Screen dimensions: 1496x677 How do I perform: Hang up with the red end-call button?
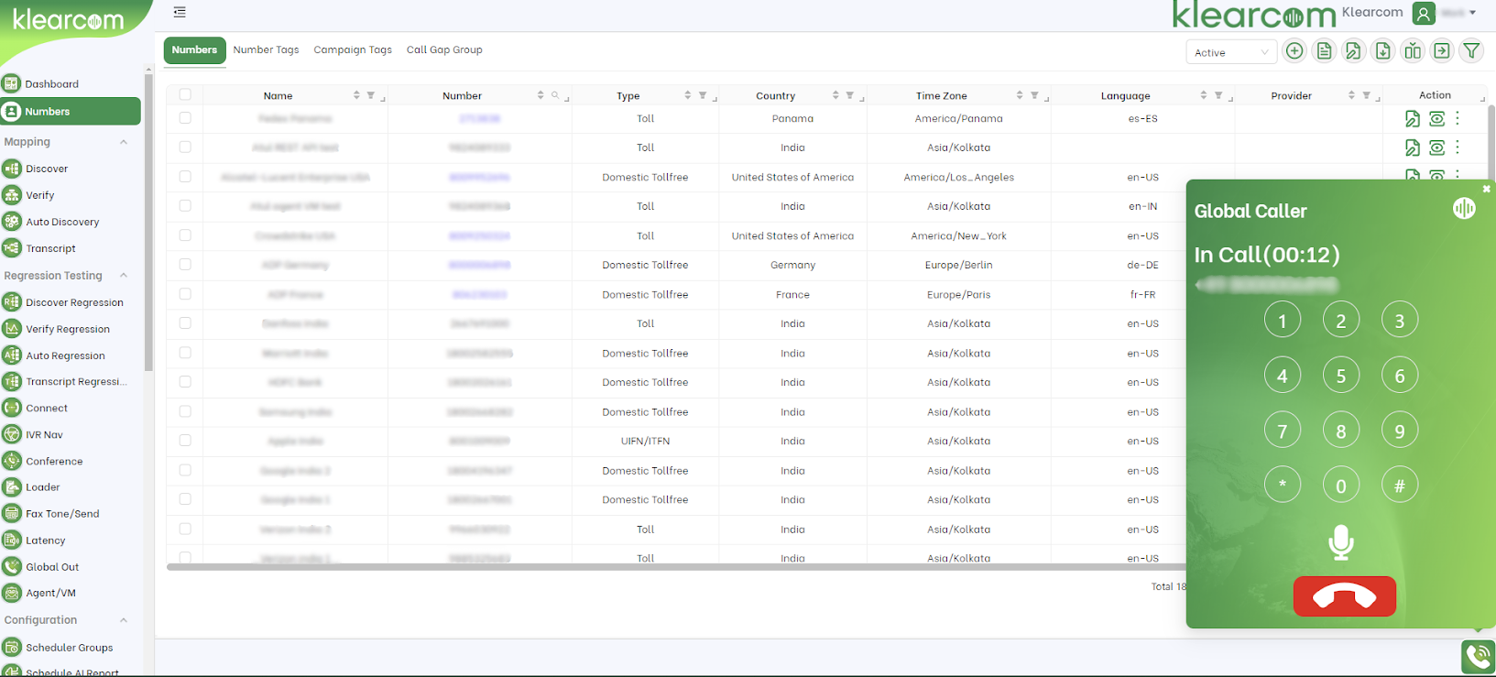[x=1344, y=596]
